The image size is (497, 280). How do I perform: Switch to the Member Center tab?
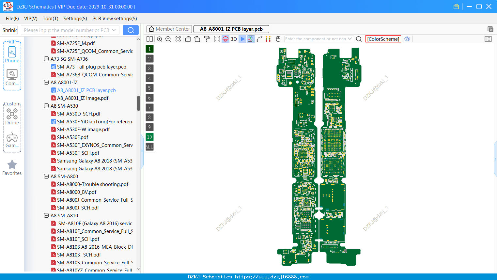(x=169, y=29)
